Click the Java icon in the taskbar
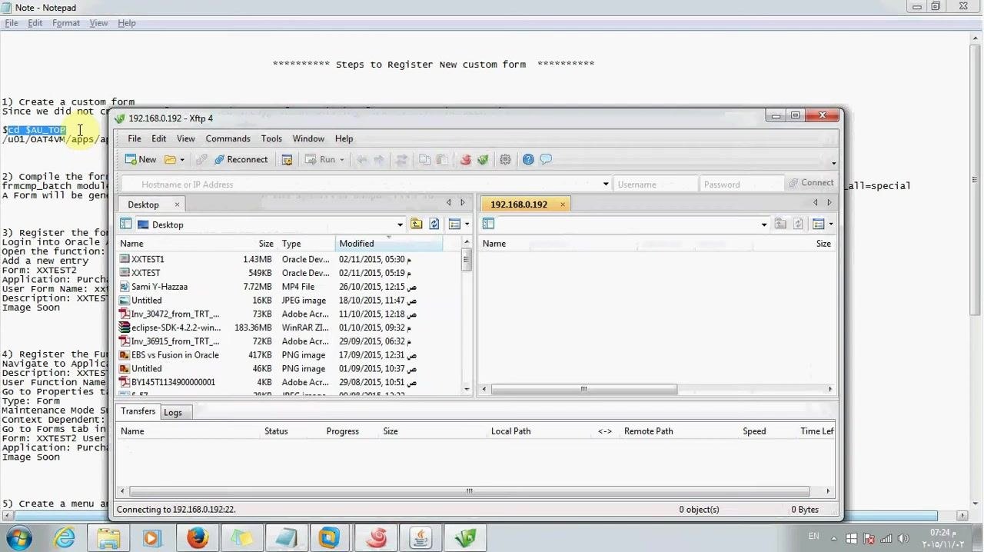The image size is (984, 552). click(x=421, y=538)
